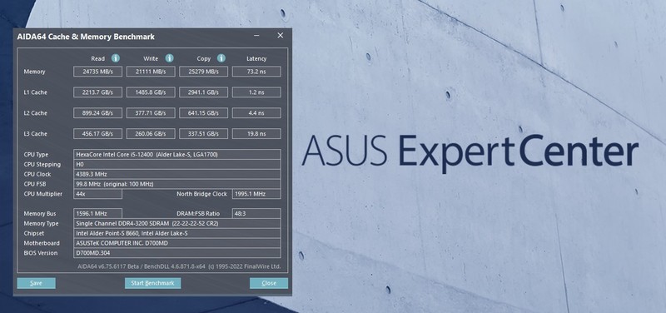This screenshot has height=313, width=666.
Task: Minimize the AIDA64 benchmark window
Action: coord(256,36)
